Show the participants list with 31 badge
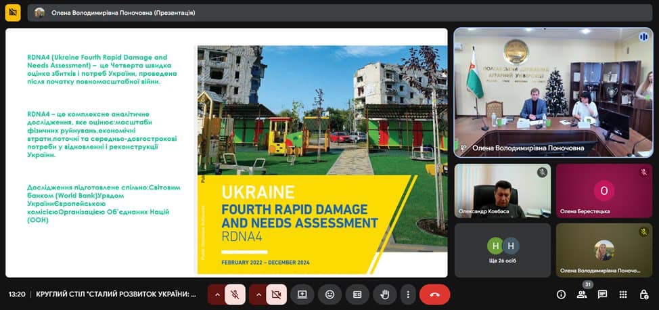Screen dimensions: 659x310 pyautogui.click(x=582, y=294)
